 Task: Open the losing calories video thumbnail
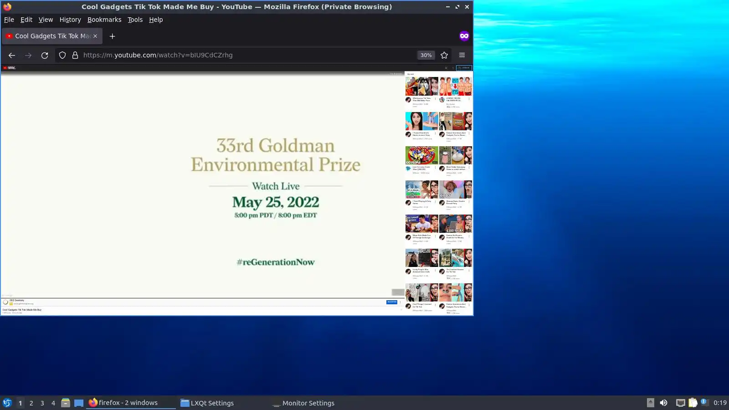456,86
